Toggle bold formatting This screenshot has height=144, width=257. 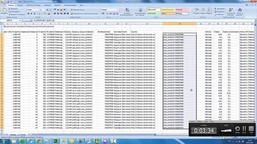(28, 14)
